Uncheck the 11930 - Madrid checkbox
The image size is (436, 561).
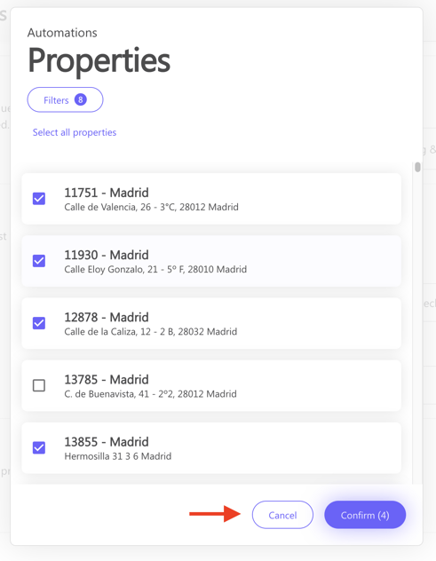(x=39, y=261)
